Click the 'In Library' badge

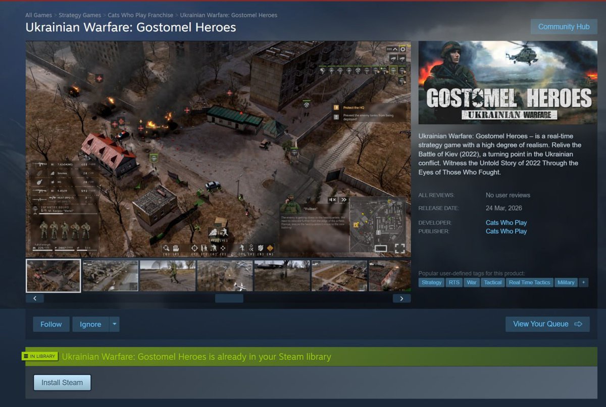pyautogui.click(x=39, y=356)
